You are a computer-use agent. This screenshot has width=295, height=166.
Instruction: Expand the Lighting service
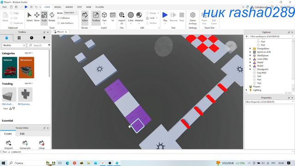(247, 90)
